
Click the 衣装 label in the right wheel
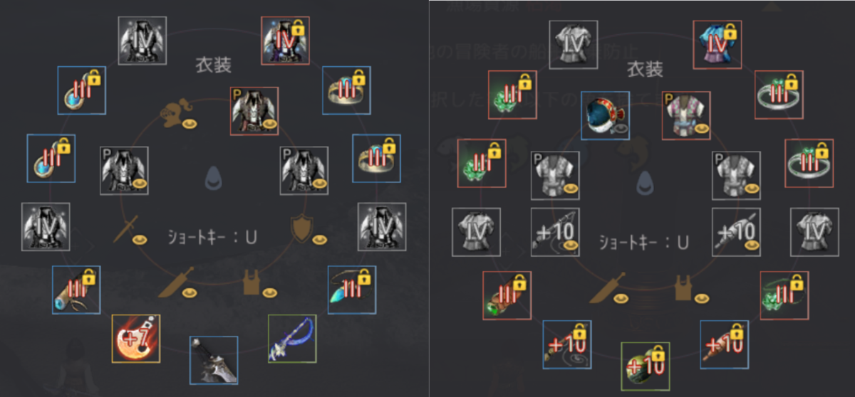pos(644,69)
